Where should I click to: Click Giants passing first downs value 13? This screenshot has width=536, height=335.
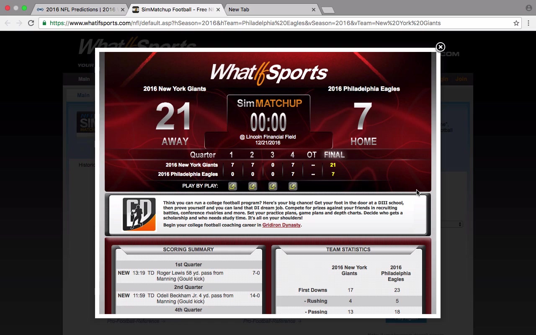click(x=350, y=312)
